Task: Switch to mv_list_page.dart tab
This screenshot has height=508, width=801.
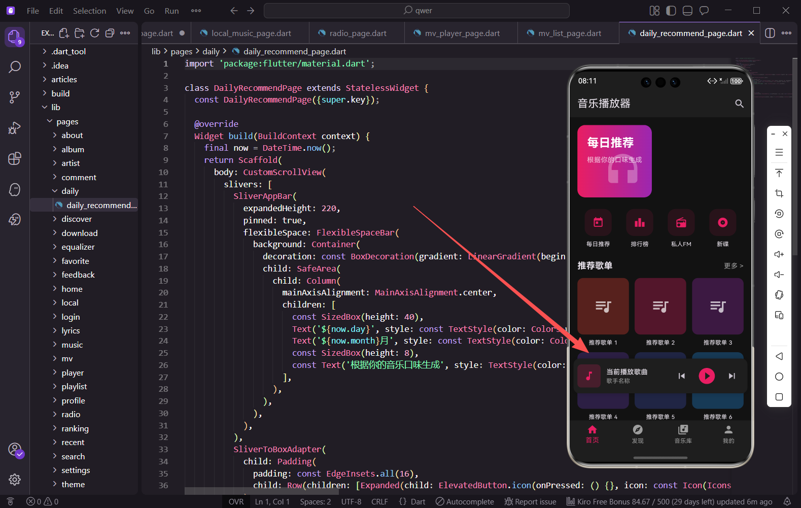Action: 569,33
